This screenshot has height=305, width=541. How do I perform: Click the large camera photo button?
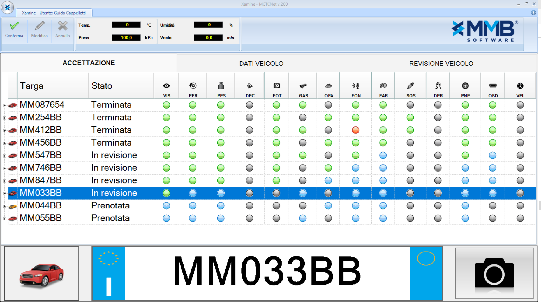494,273
